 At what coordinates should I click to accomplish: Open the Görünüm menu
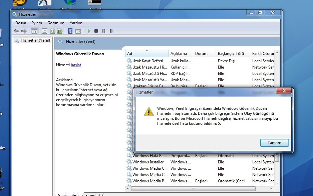pos(55,23)
